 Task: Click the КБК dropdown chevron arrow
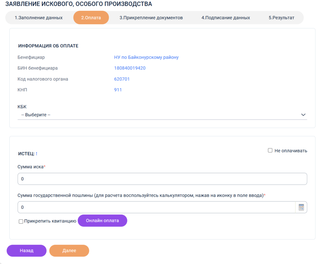[x=303, y=115]
